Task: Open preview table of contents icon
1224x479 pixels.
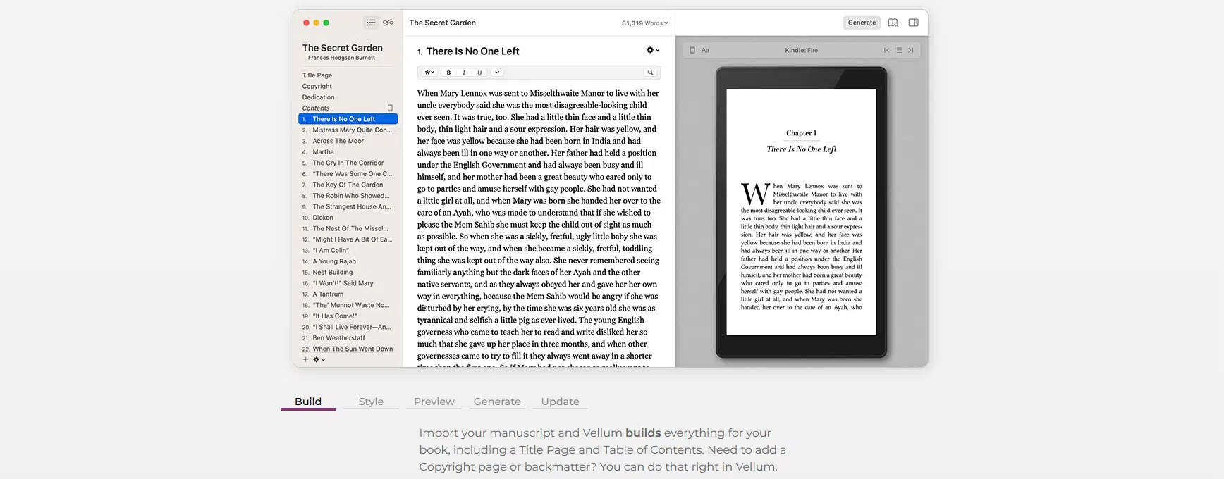Action: coord(899,50)
